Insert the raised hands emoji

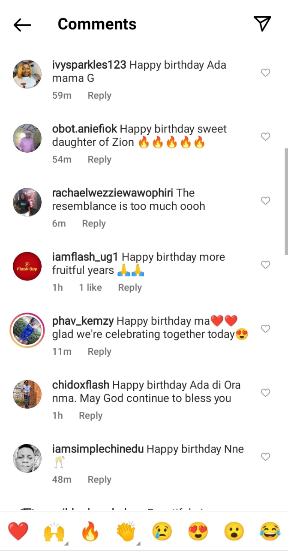pyautogui.click(x=54, y=532)
